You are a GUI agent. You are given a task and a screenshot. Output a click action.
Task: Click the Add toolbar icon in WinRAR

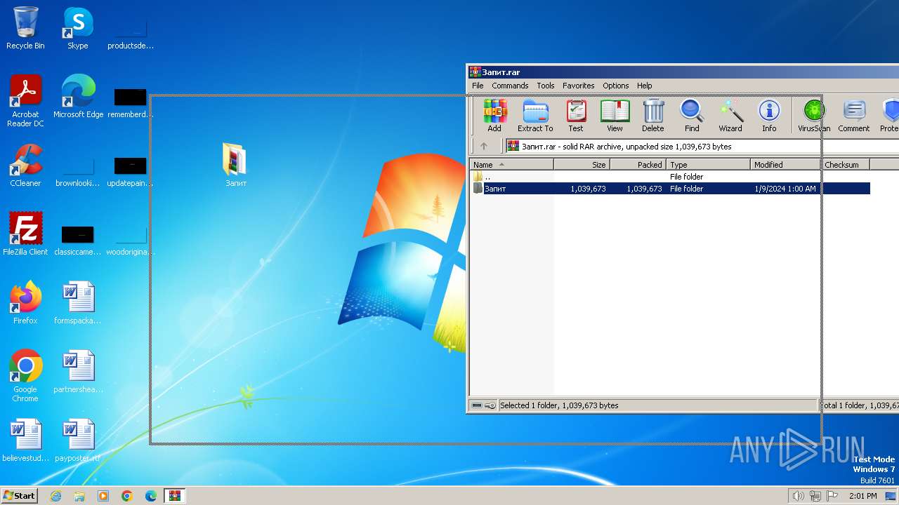[494, 116]
